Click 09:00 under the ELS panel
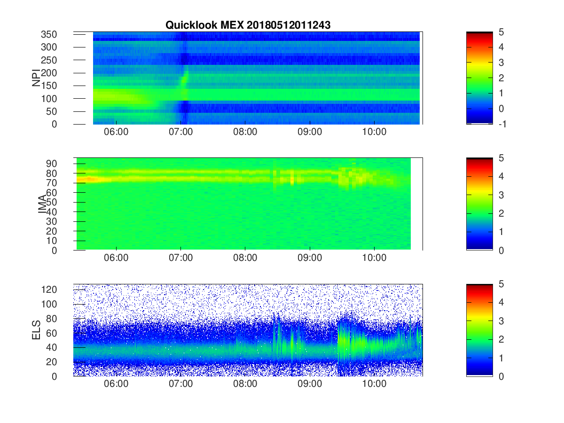The width and height of the screenshot is (564, 423). click(310, 384)
